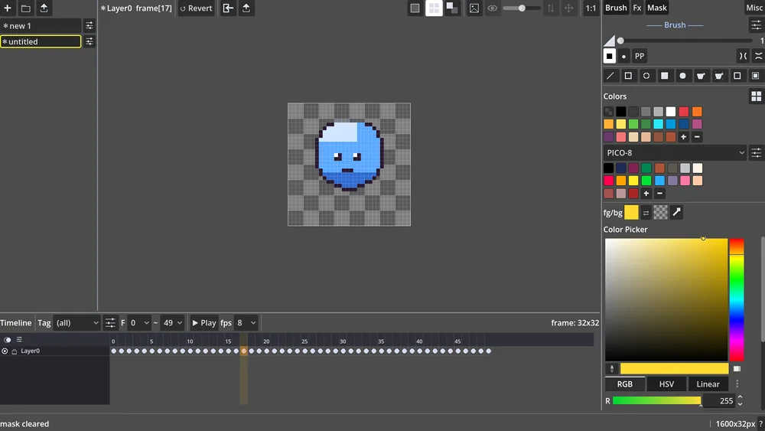Select the Line tool
The width and height of the screenshot is (765, 431).
(610, 76)
